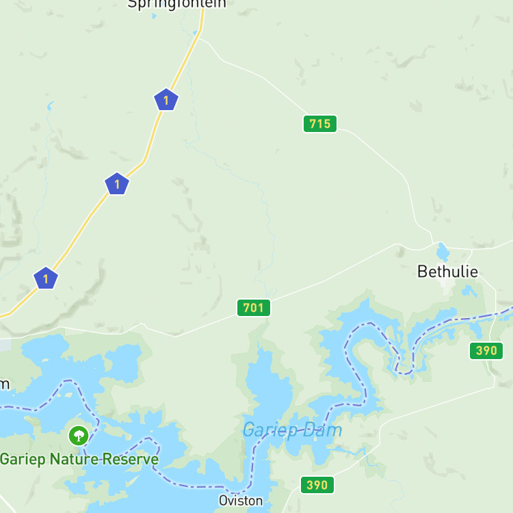The image size is (513, 513).
Task: Click the Gariep Dam water label
Action: pos(292,430)
